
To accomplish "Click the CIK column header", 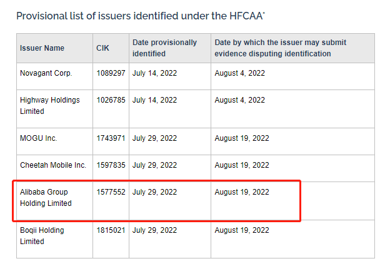I will [102, 48].
